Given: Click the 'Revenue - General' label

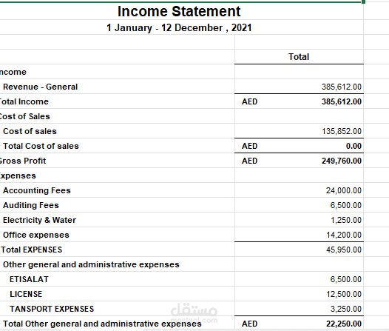Looking at the screenshot, I should click(x=40, y=87).
